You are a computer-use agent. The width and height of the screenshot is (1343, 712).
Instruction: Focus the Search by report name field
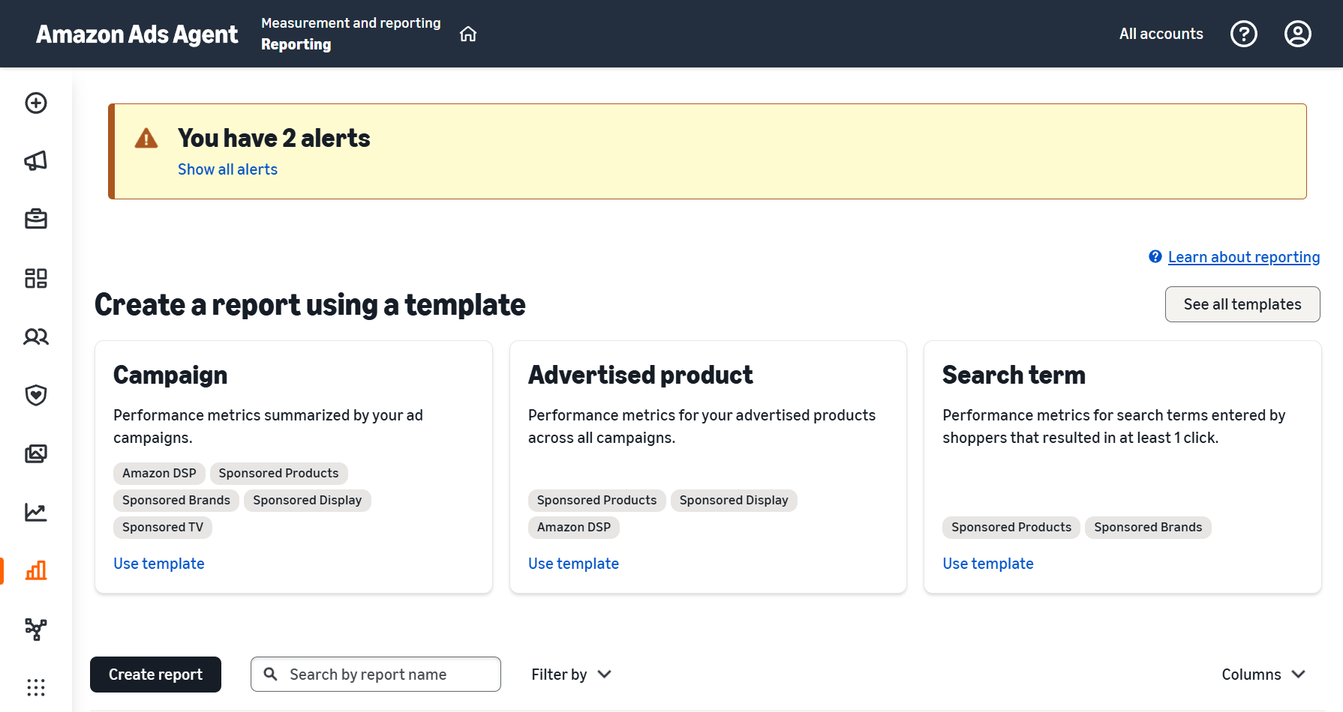pyautogui.click(x=376, y=675)
